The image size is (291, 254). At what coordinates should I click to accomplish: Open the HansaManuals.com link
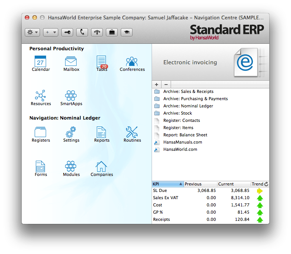click(x=211, y=142)
